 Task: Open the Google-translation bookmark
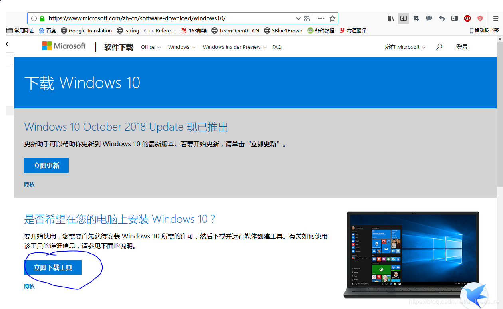coord(86,30)
